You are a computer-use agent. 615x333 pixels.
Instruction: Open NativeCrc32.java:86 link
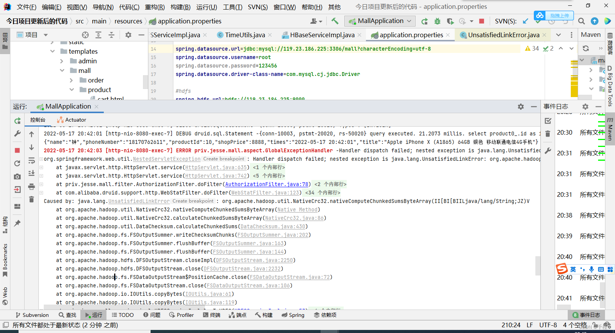pos(294,218)
